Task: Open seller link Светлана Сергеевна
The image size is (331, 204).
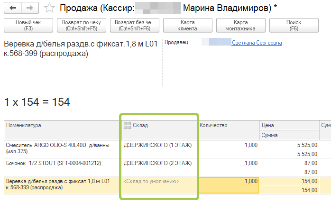Action: tap(257, 43)
